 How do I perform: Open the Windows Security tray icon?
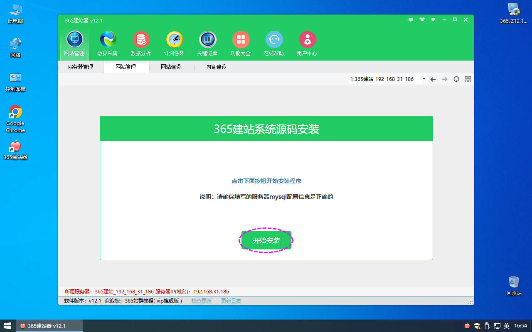[477, 326]
